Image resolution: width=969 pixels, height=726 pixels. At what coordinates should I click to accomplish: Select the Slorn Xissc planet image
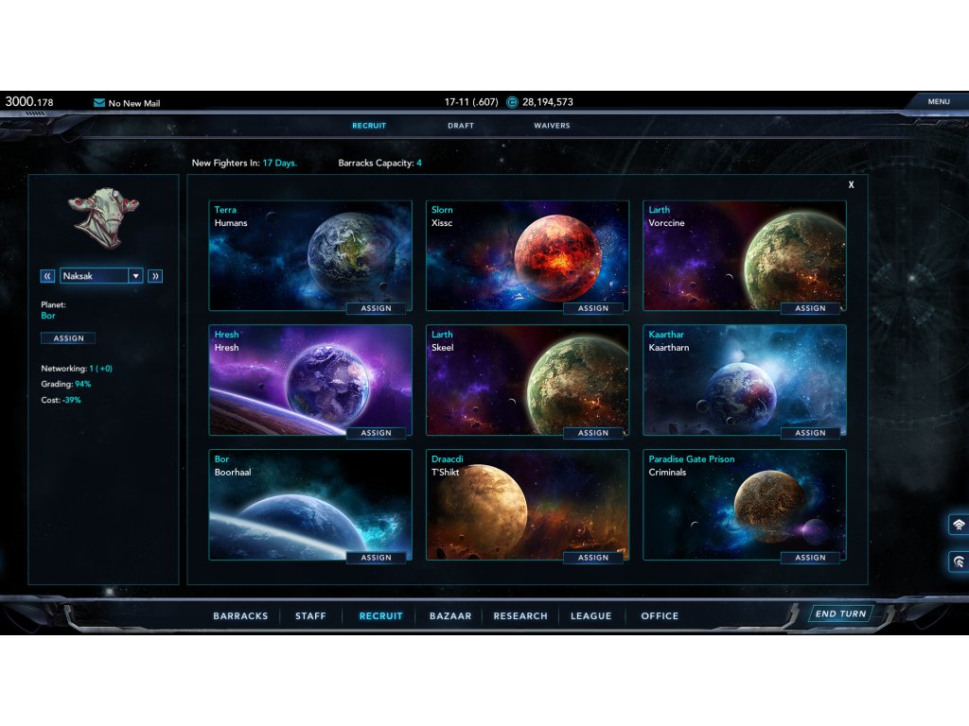click(x=527, y=255)
